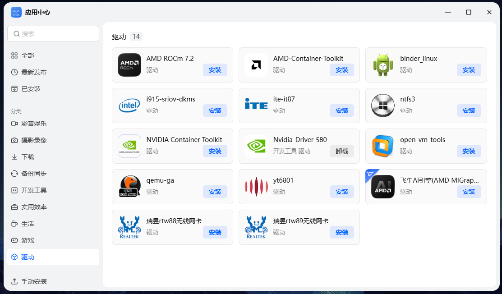Click the 影音娱乐 video camera icon
The height and width of the screenshot is (294, 502).
[14, 124]
